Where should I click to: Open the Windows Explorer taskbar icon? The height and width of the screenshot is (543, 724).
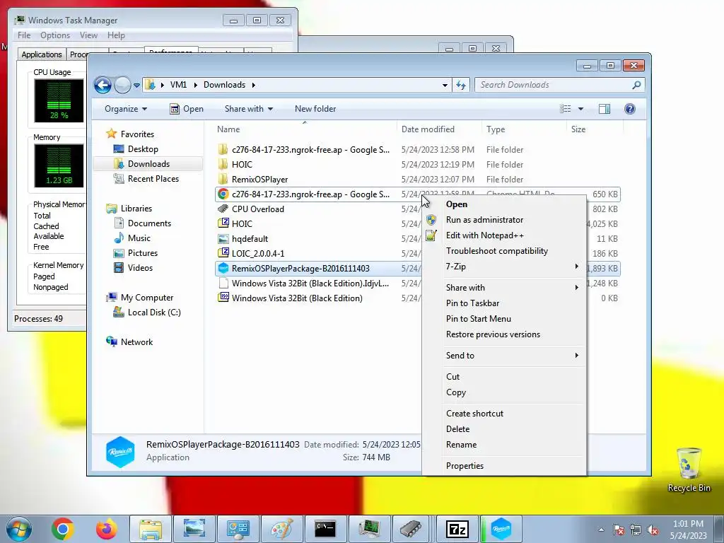coord(151,529)
